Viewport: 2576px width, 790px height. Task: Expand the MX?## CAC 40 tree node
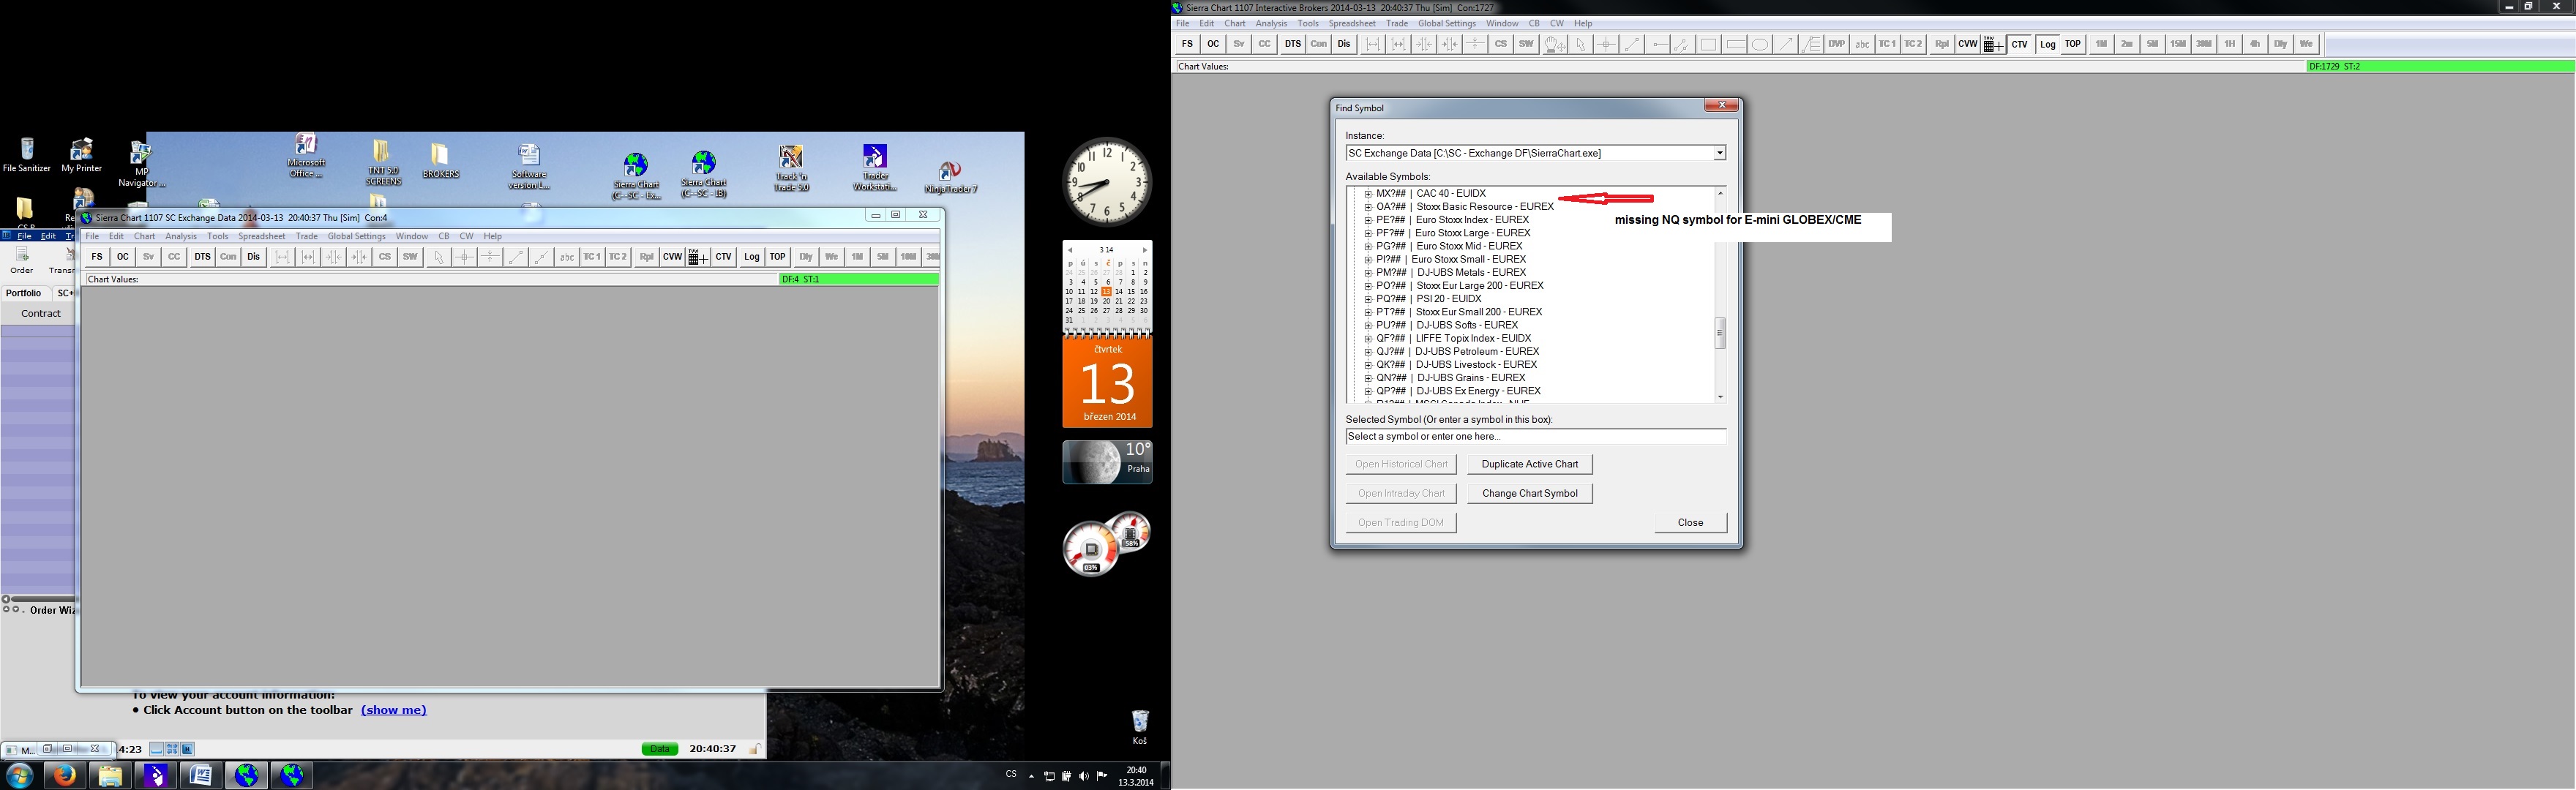[1368, 194]
